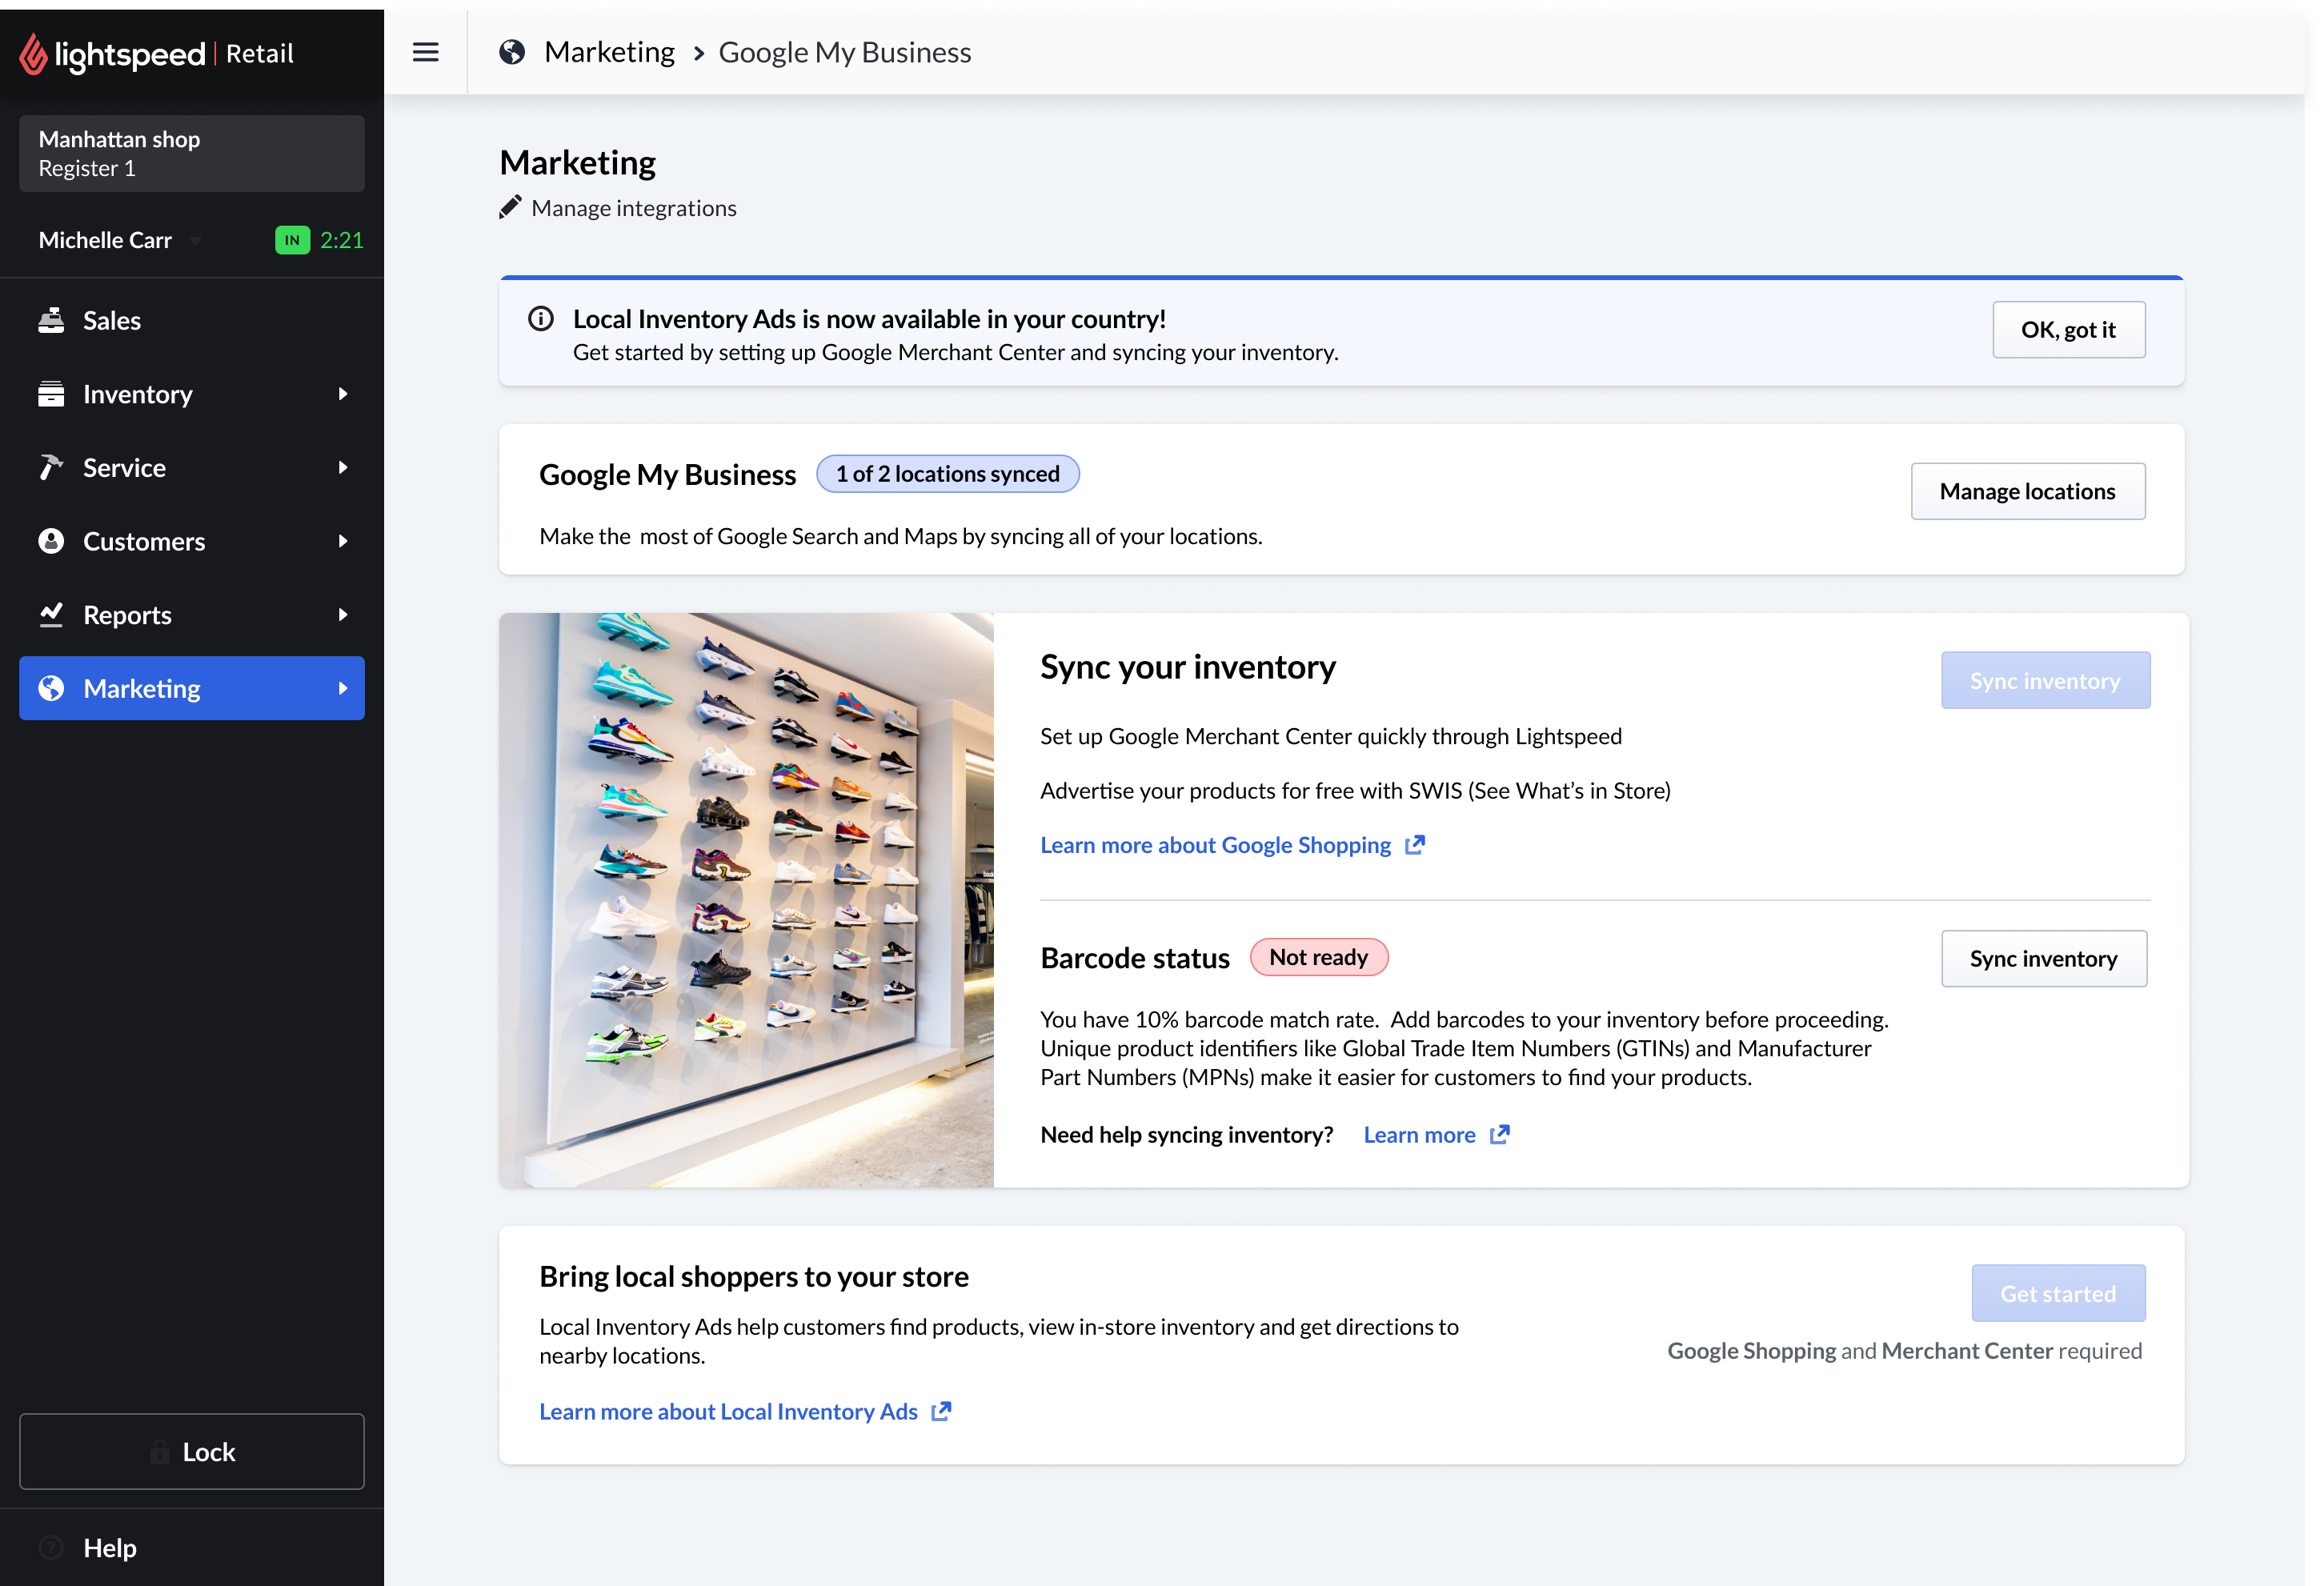Click the 1 of 2 locations synced badge

(x=947, y=473)
